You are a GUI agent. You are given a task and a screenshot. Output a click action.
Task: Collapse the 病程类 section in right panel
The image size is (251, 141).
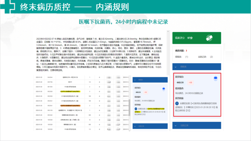click(197, 67)
